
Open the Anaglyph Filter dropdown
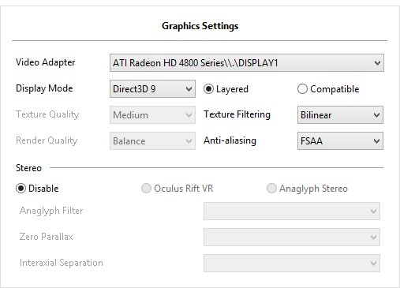click(x=292, y=211)
